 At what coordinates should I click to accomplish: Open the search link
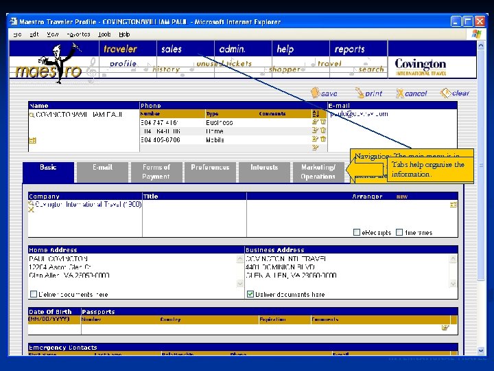pos(371,69)
